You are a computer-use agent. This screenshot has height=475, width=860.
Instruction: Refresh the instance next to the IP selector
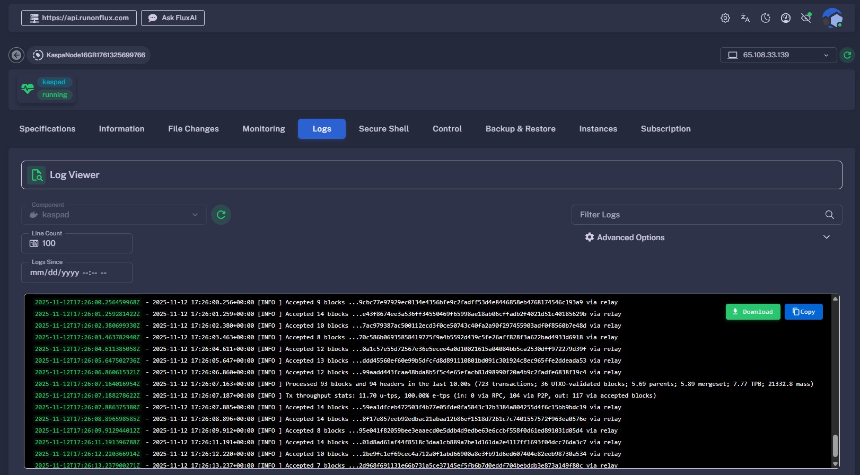[847, 55]
